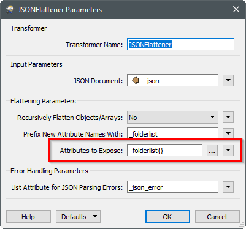Click the 'Transformer Name:' label
This screenshot has width=246, height=229.
coord(94,45)
